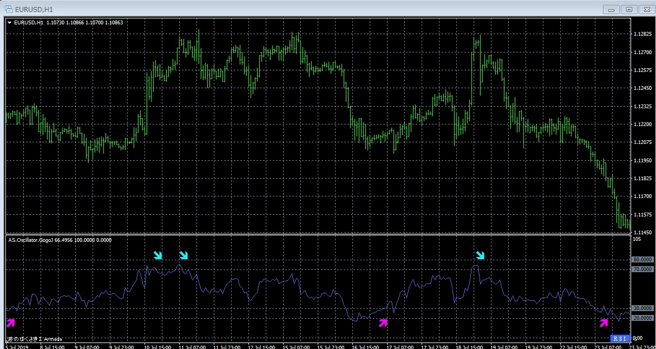The image size is (656, 349).
Task: Click the 1.12700 price axis label
Action: pyautogui.click(x=642, y=52)
